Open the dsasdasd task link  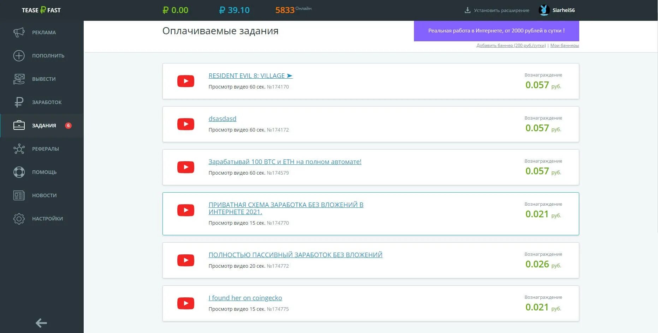(222, 119)
